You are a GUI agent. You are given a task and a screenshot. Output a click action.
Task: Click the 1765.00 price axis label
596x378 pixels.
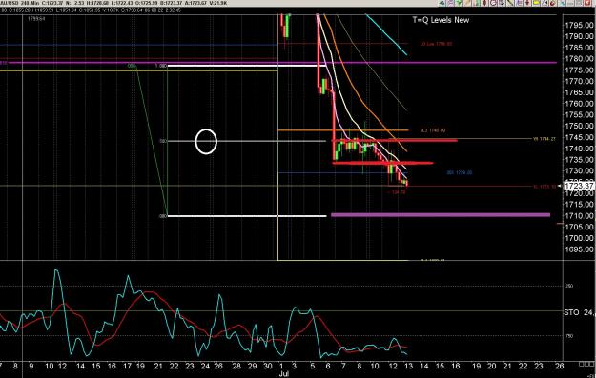click(579, 92)
